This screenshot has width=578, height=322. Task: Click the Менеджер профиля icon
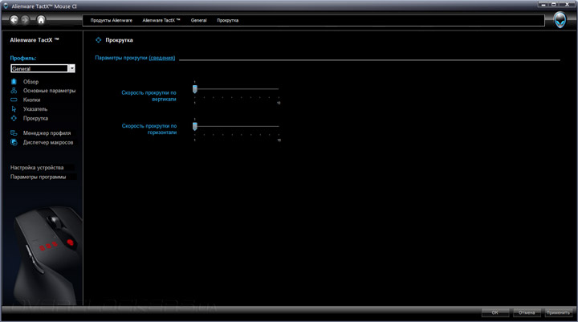click(x=14, y=133)
